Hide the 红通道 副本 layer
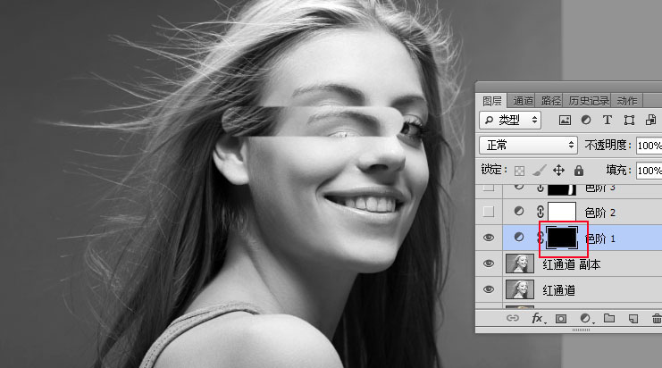This screenshot has height=368, width=662. (x=489, y=263)
